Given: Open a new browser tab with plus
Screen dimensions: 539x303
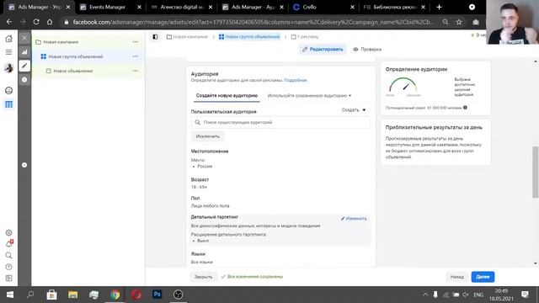Looking at the screenshot, I should point(439,7).
